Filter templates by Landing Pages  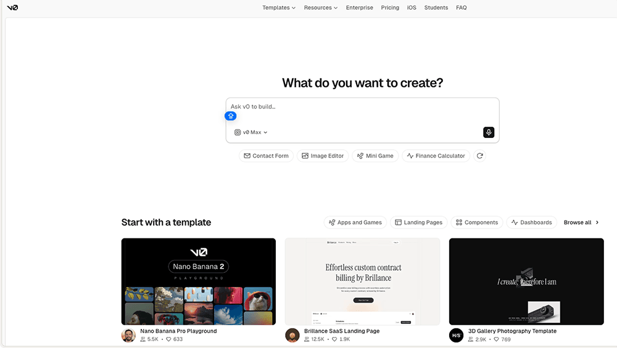click(418, 222)
